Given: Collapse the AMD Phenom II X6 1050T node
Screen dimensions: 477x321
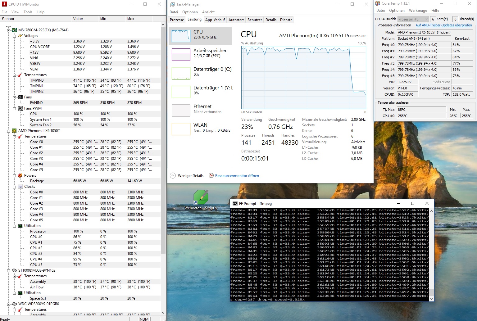Looking at the screenshot, I should coord(9,131).
